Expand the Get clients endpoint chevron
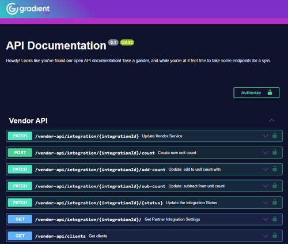 point(266,236)
